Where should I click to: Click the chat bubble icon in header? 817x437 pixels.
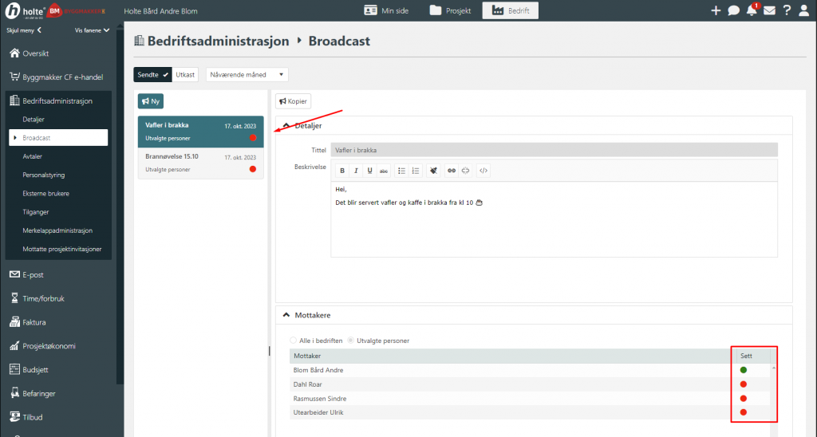pyautogui.click(x=733, y=10)
